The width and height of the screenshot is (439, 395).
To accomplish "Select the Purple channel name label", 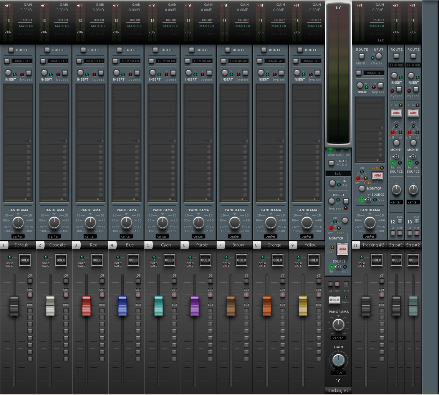I will click(202, 245).
